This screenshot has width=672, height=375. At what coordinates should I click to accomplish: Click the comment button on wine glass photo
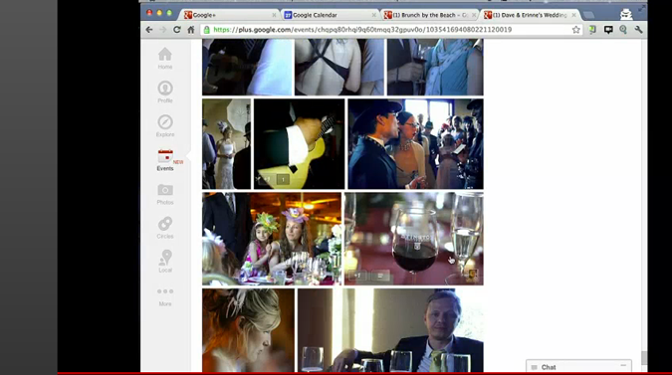click(x=379, y=276)
